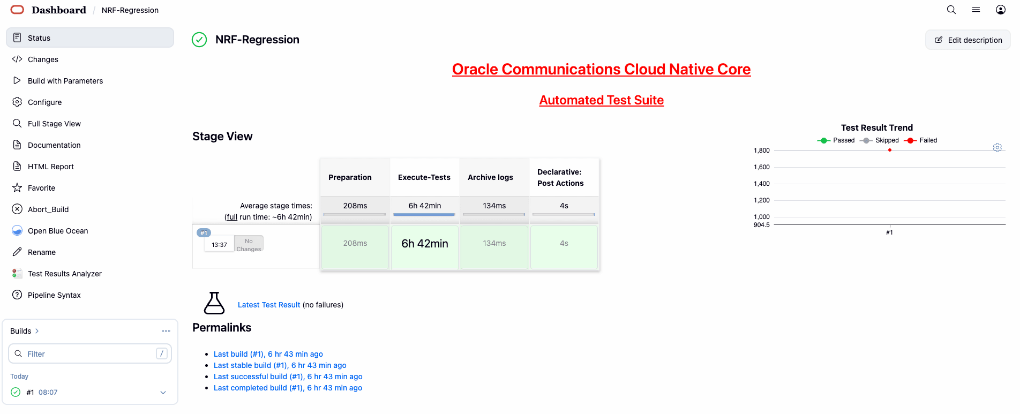The height and width of the screenshot is (414, 1020).
Task: Click the Filter search magnifier icon
Action: point(18,353)
